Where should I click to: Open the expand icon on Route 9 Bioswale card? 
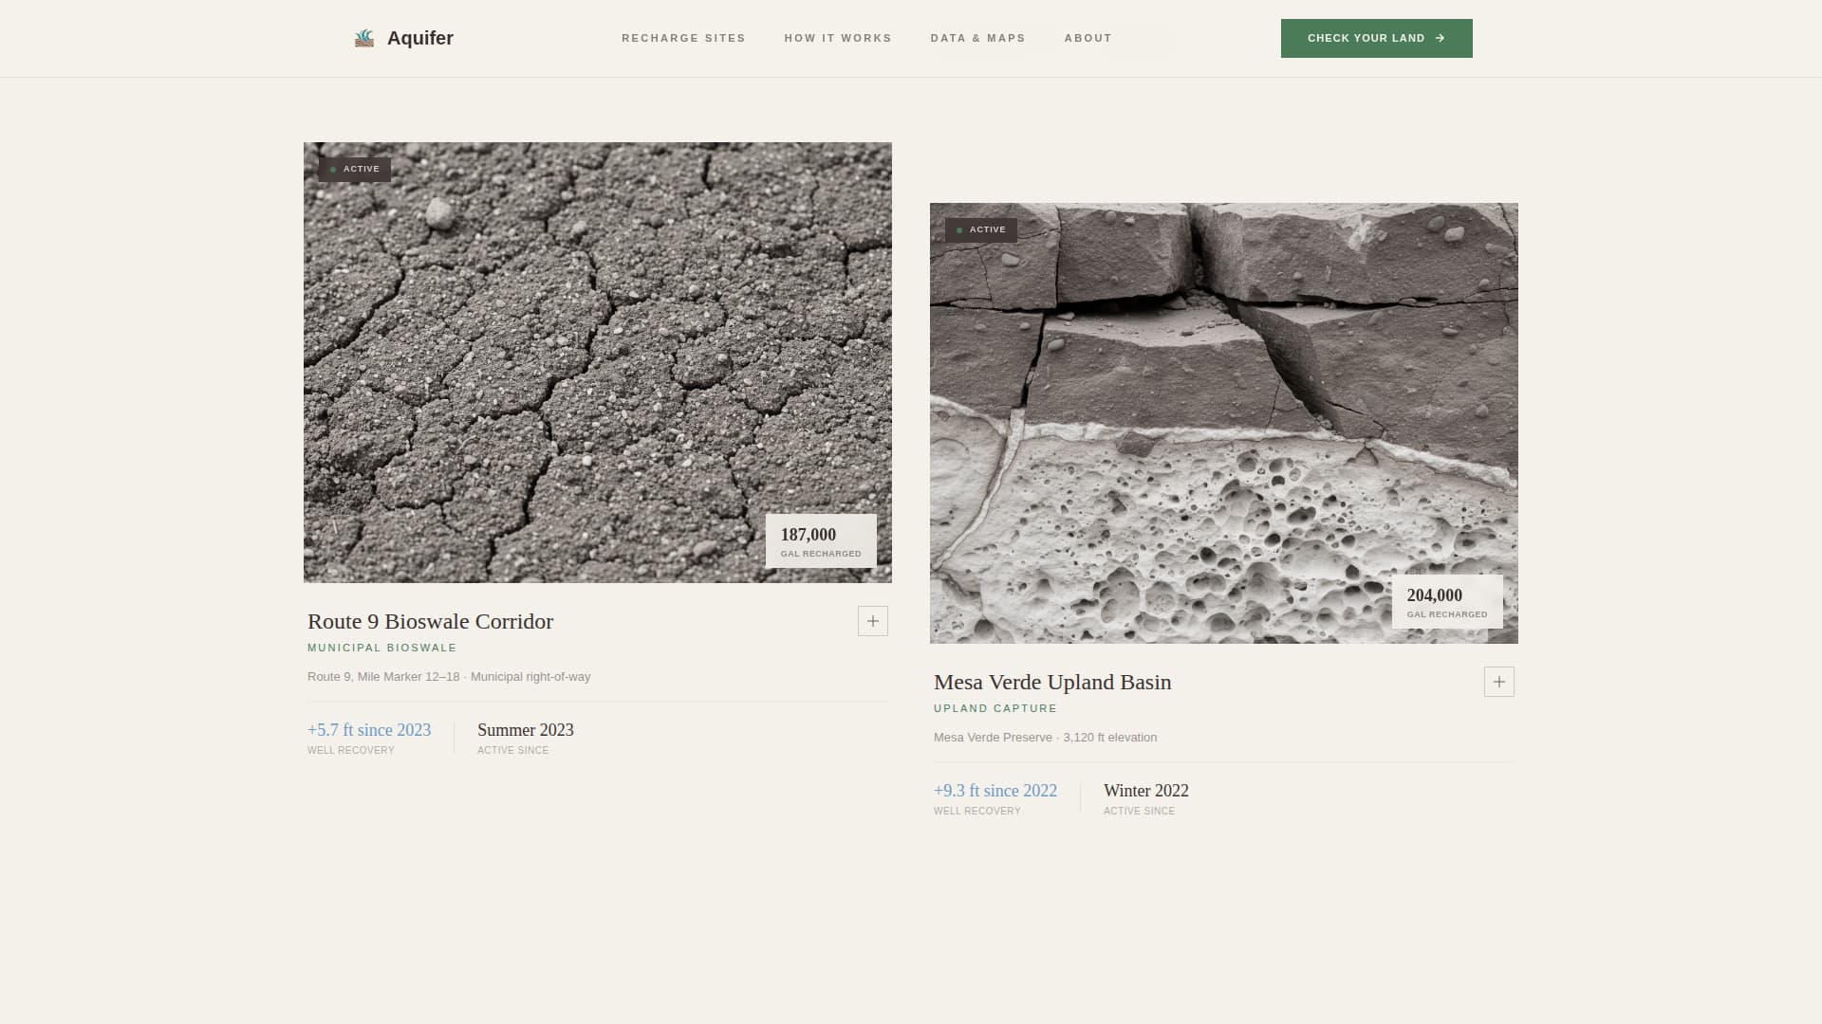[872, 621]
